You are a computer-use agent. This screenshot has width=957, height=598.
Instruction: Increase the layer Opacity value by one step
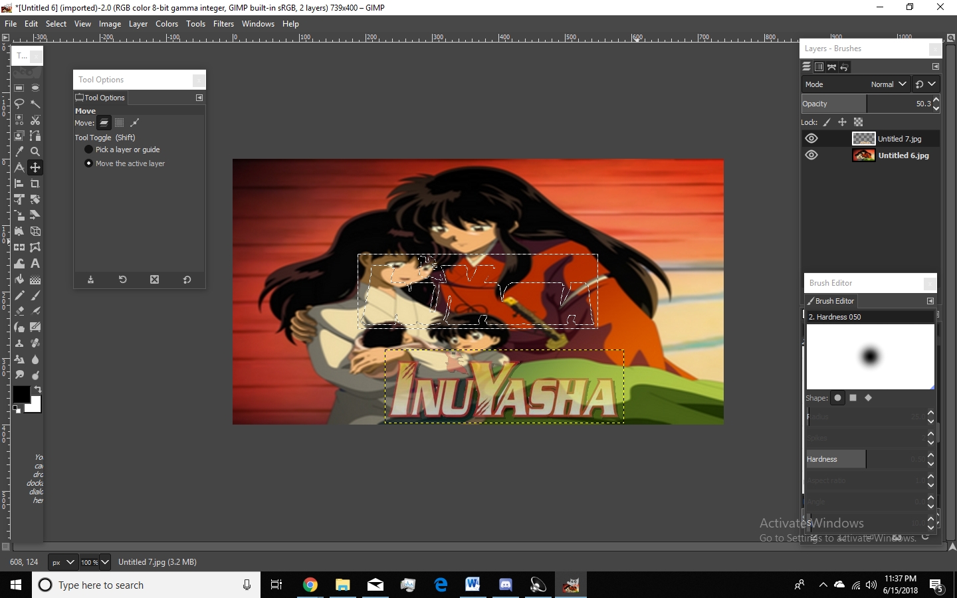pyautogui.click(x=936, y=100)
